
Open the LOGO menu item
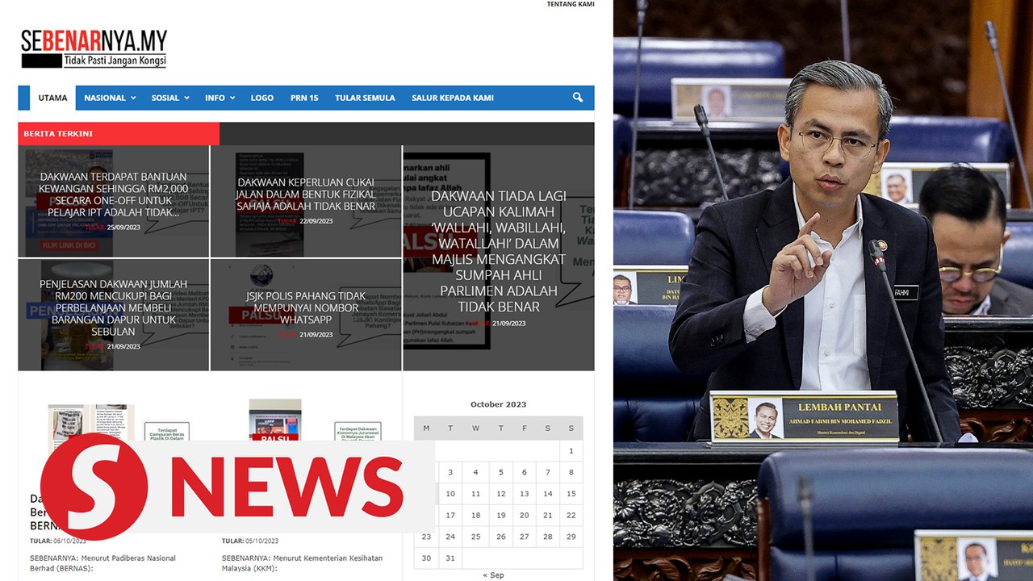coord(261,98)
